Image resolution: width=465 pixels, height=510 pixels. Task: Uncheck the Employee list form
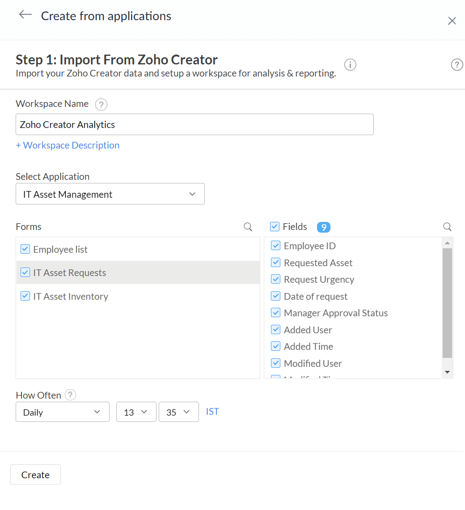coord(25,249)
